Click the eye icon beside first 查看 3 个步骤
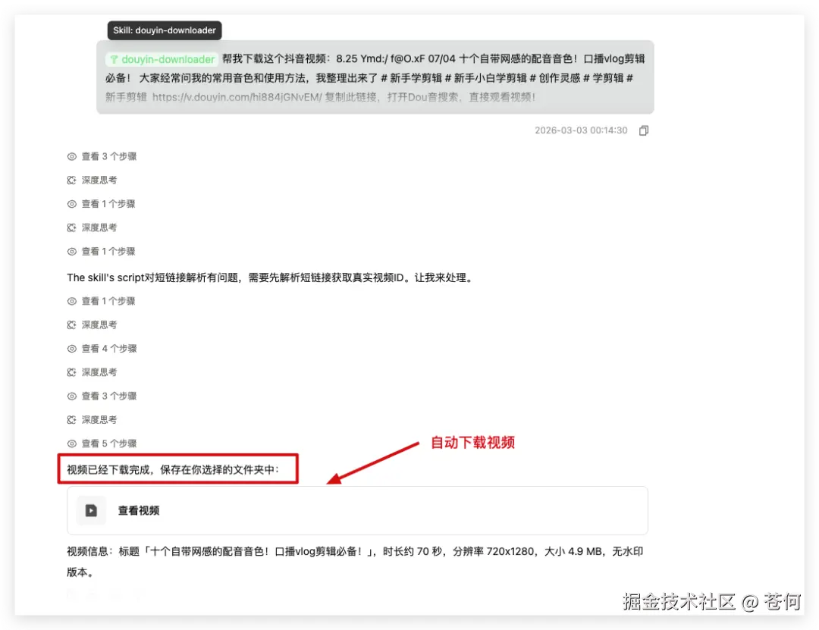819x630 pixels. tap(71, 156)
